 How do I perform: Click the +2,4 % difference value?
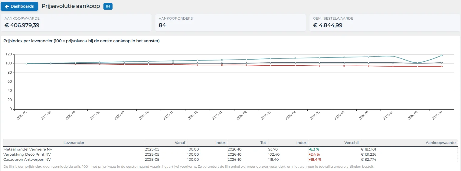(x=314, y=154)
